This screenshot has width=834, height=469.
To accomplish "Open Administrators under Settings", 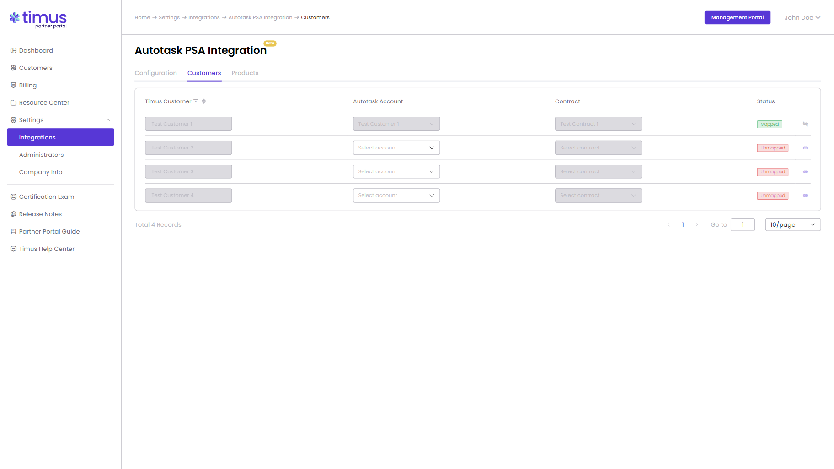I will [41, 155].
